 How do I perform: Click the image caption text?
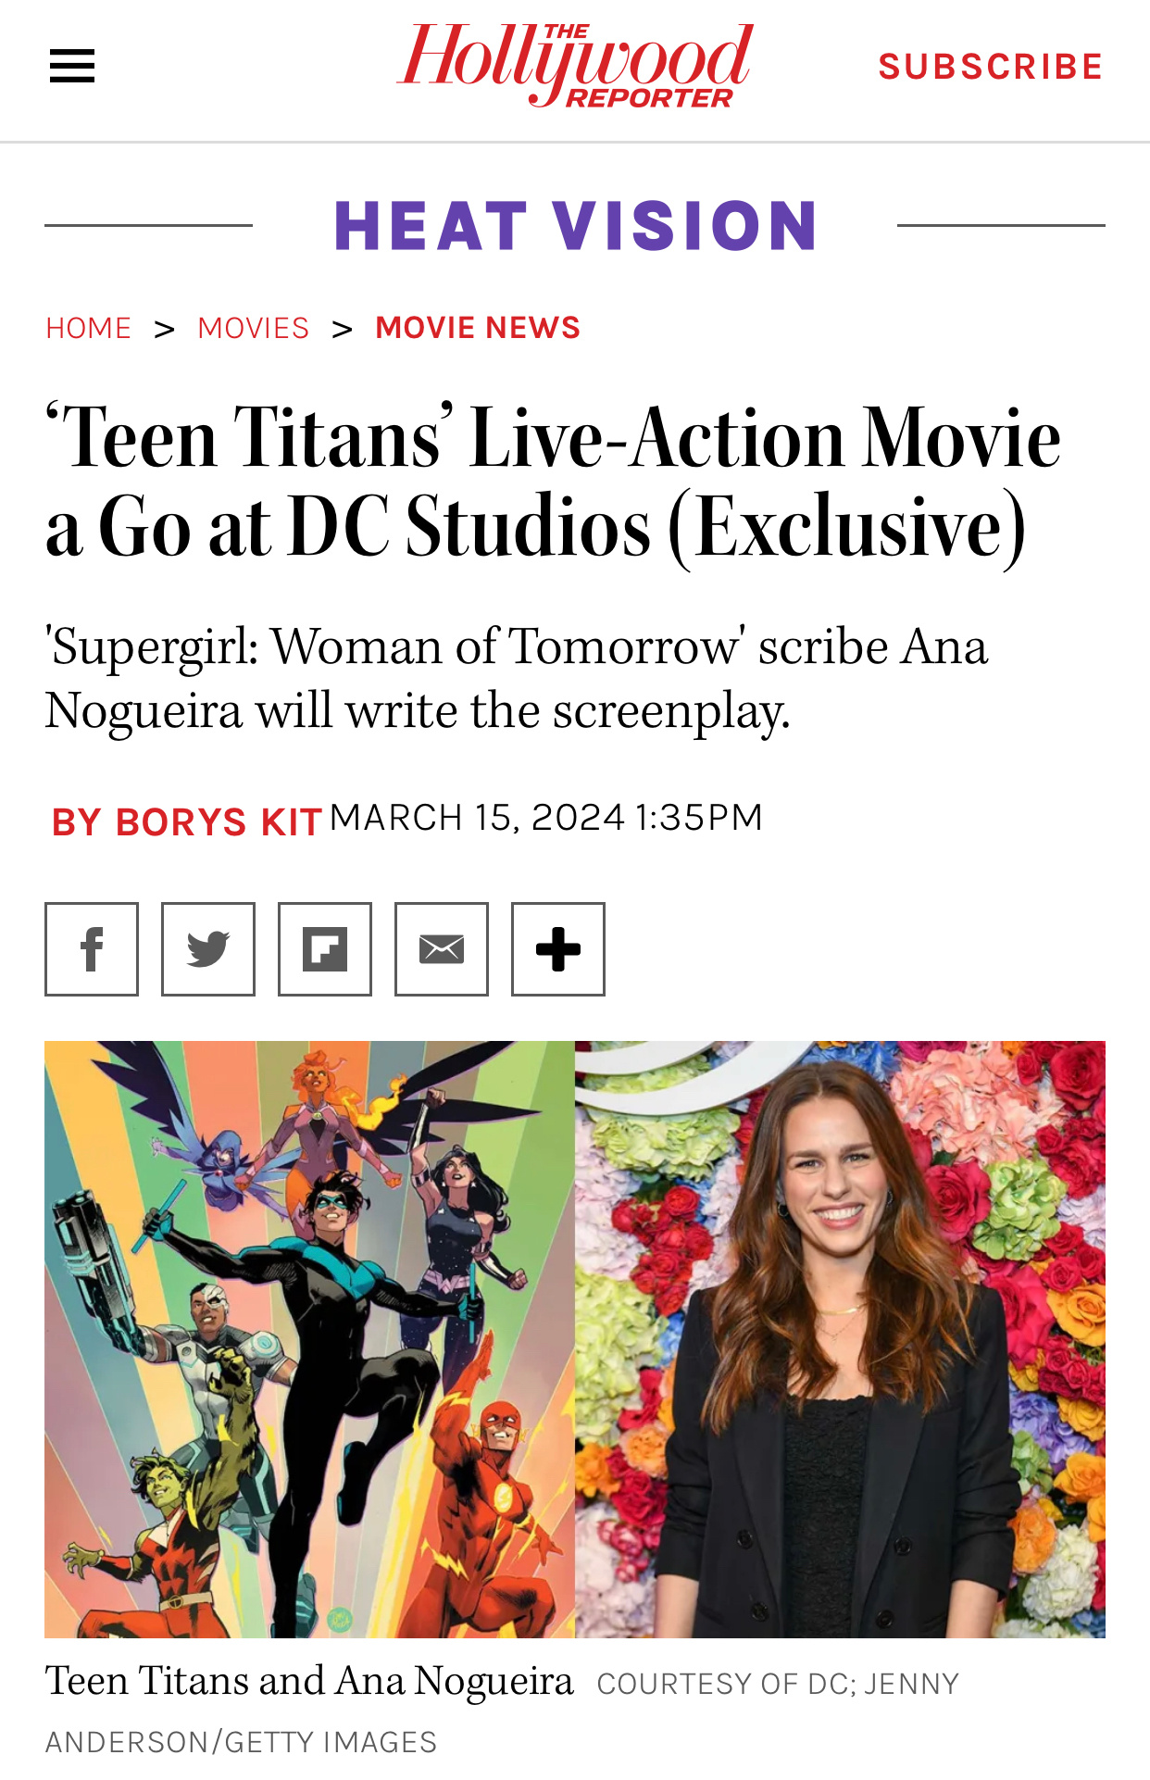(x=309, y=1681)
